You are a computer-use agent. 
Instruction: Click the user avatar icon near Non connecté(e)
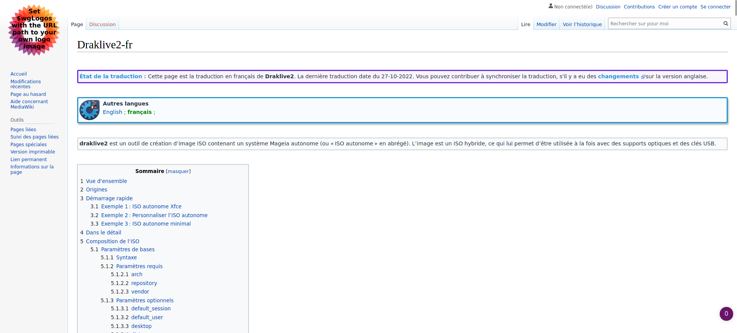click(551, 6)
